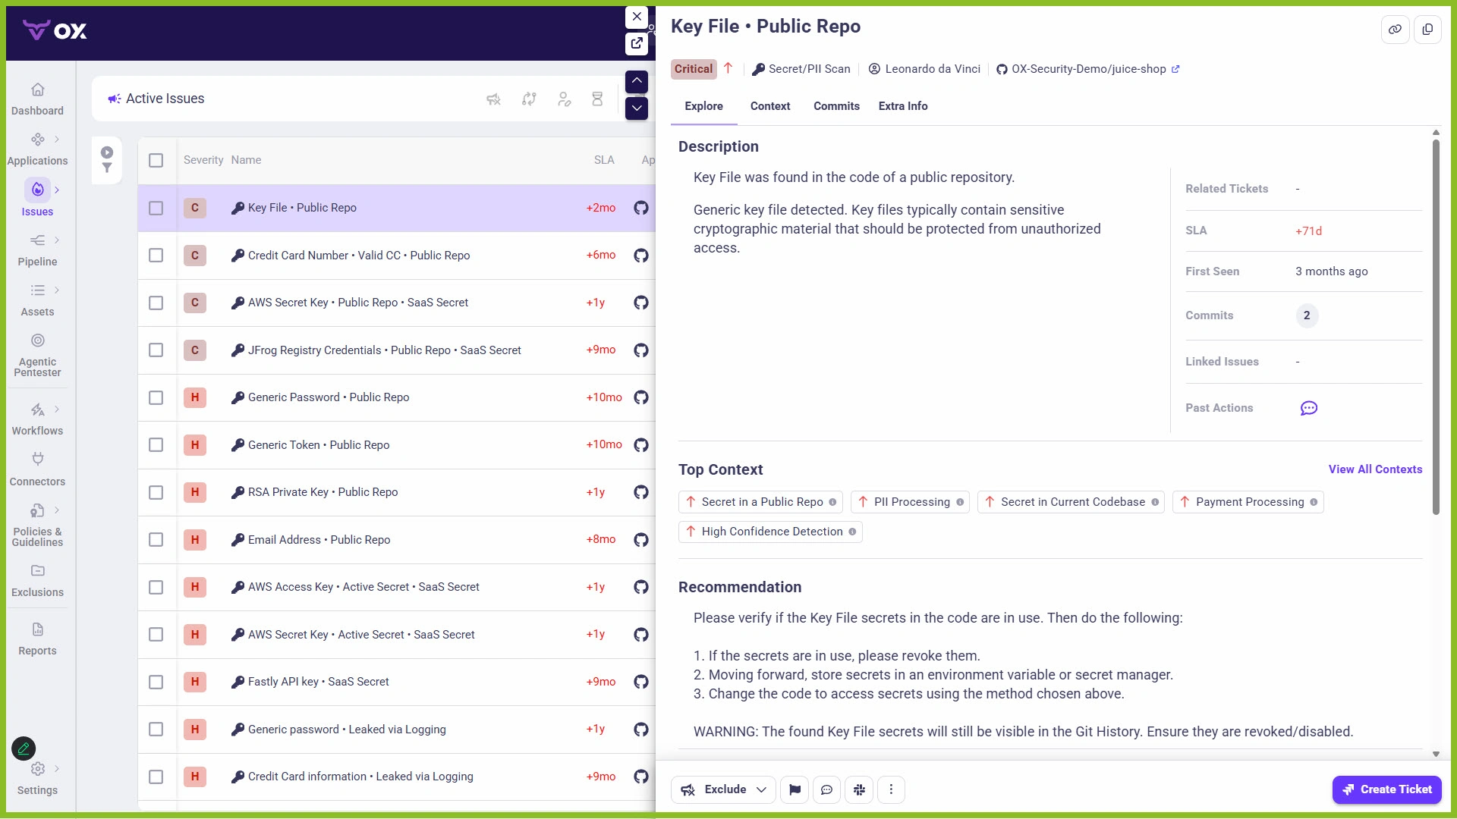The height and width of the screenshot is (819, 1457).
Task: Tick checkbox for RSA Private Key row
Action: click(156, 492)
